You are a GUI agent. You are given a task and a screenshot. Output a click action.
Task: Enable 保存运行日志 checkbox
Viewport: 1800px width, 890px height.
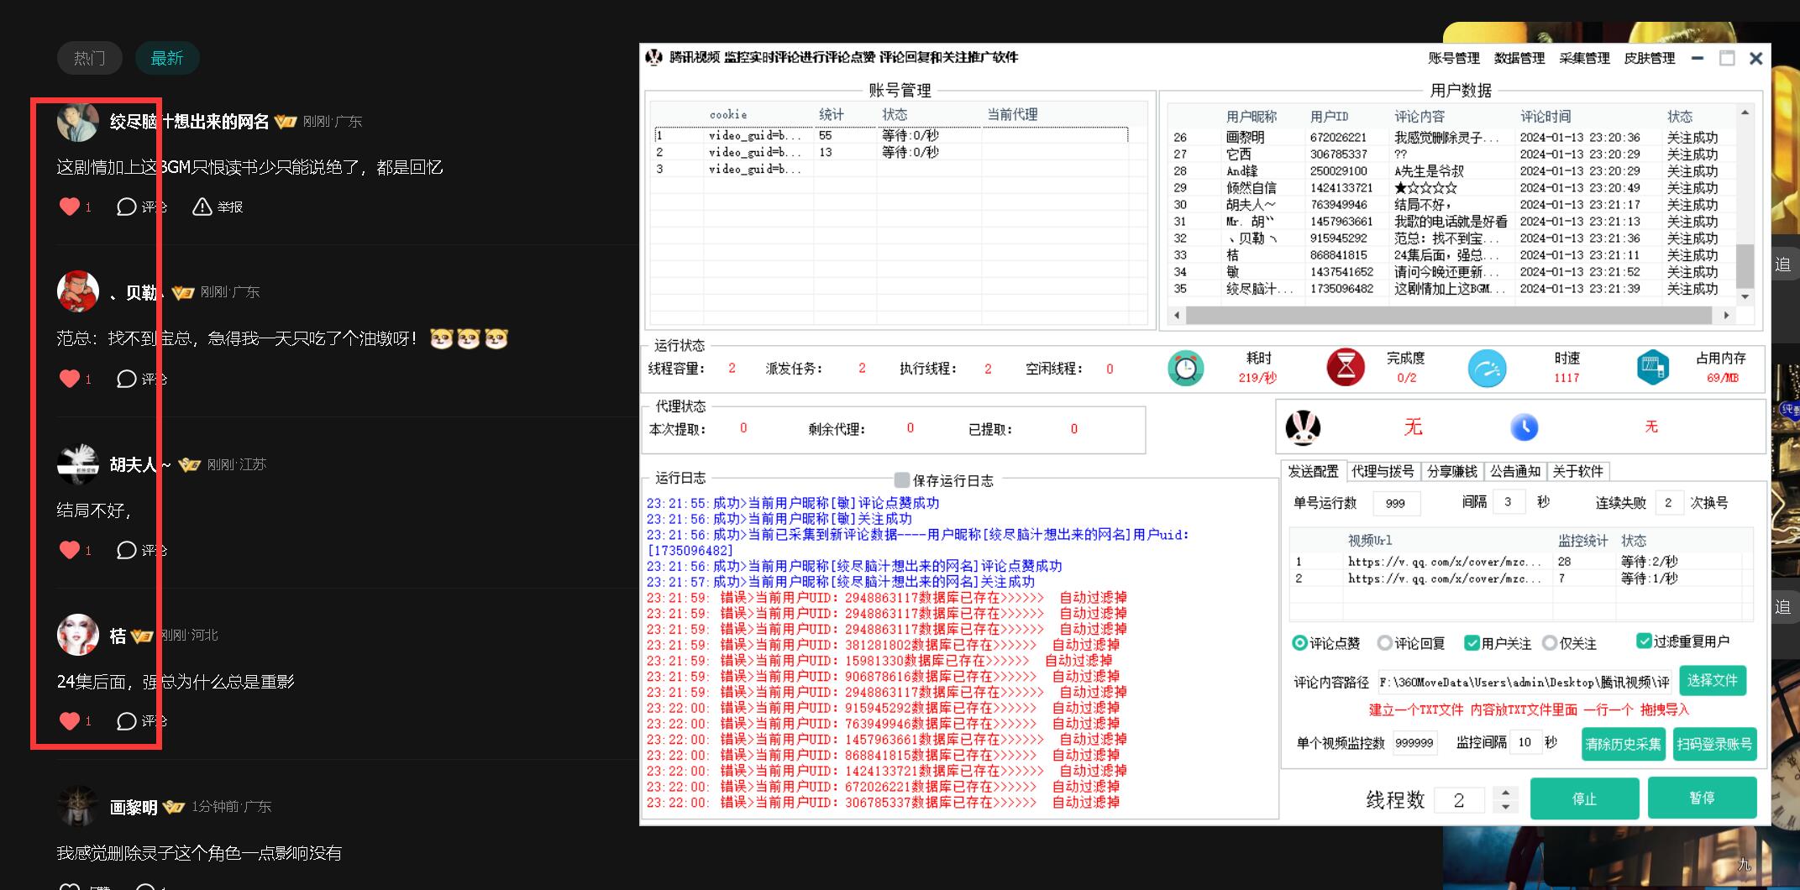(902, 479)
